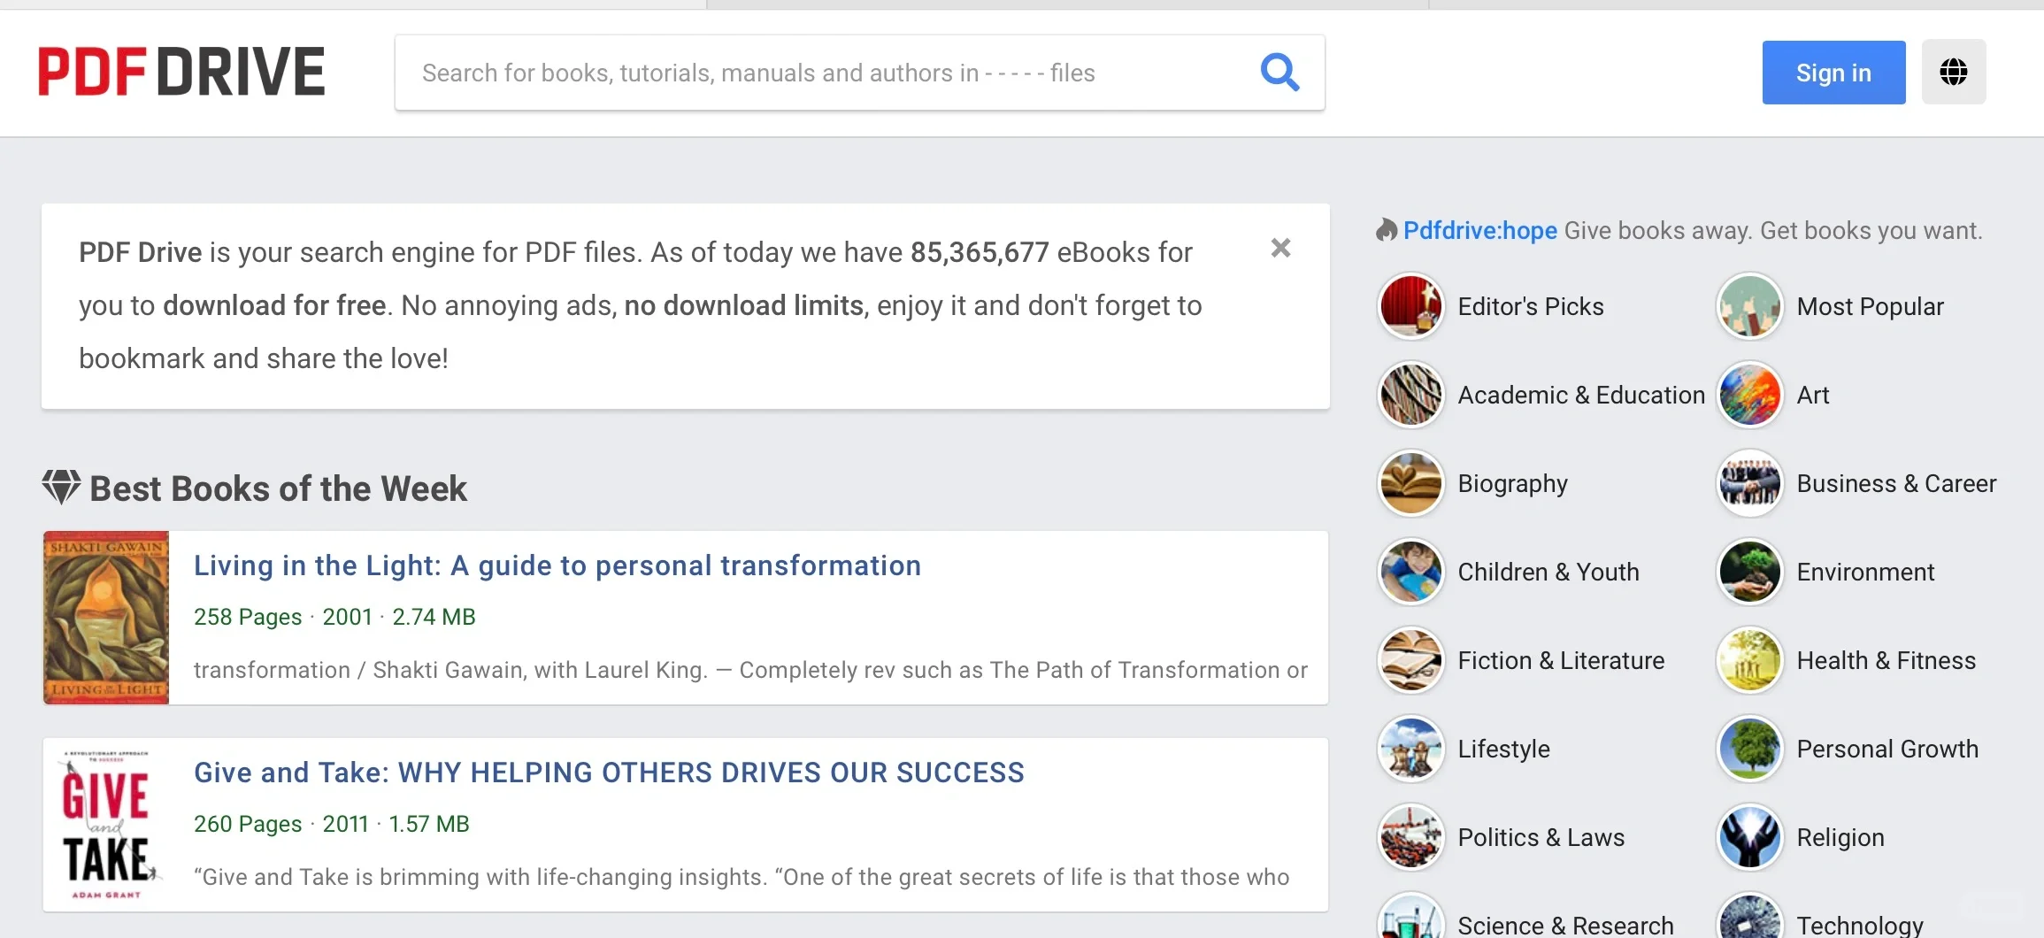
Task: Click the Sign in button
Action: pos(1833,73)
